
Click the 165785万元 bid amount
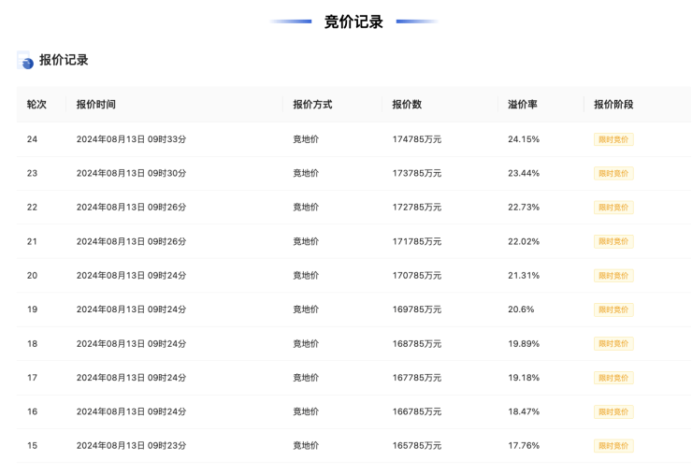tap(417, 446)
